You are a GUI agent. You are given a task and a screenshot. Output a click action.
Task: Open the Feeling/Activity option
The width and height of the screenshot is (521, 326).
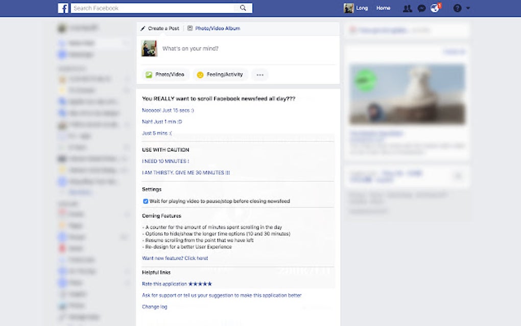tap(221, 75)
